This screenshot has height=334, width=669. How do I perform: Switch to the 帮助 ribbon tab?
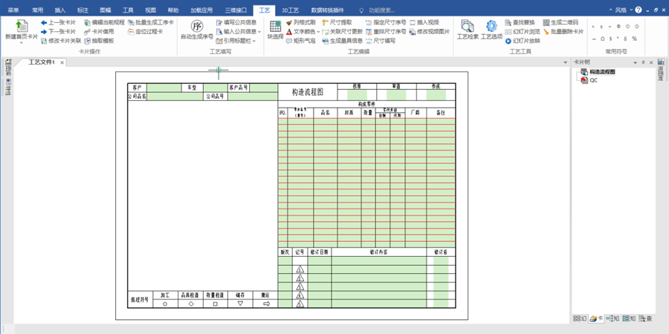173,10
